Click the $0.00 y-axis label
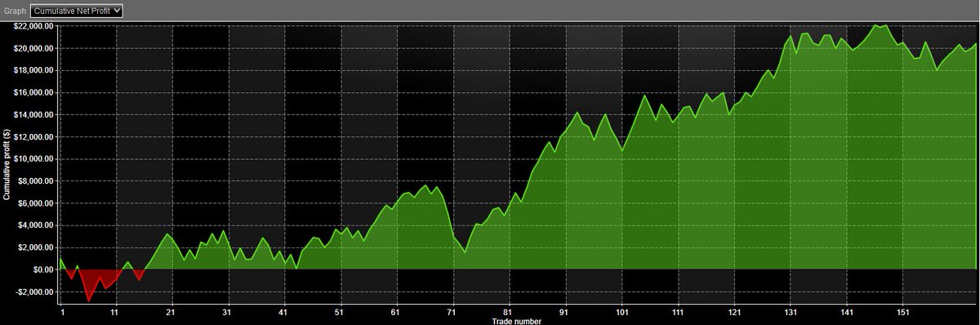980x325 pixels. 43,269
